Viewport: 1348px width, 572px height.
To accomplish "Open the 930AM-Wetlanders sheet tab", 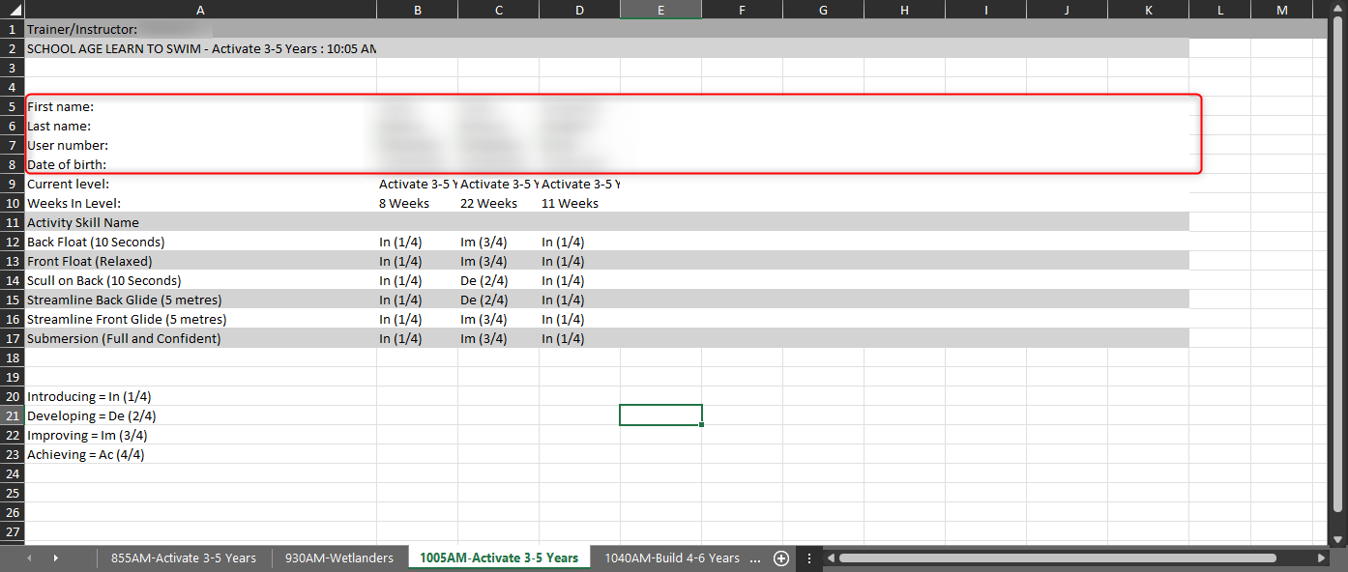I will point(338,558).
